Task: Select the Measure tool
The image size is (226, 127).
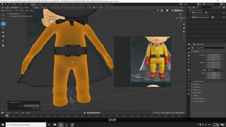Action: point(3,45)
